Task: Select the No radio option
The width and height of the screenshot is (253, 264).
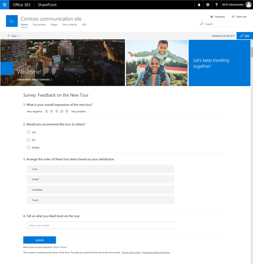Action: [29, 140]
